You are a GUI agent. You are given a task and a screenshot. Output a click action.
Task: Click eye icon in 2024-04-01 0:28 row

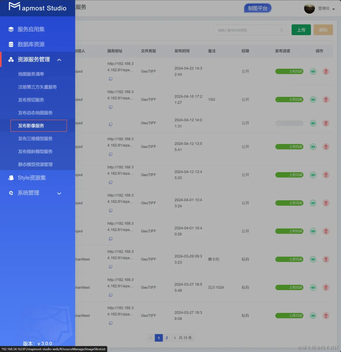(313, 231)
